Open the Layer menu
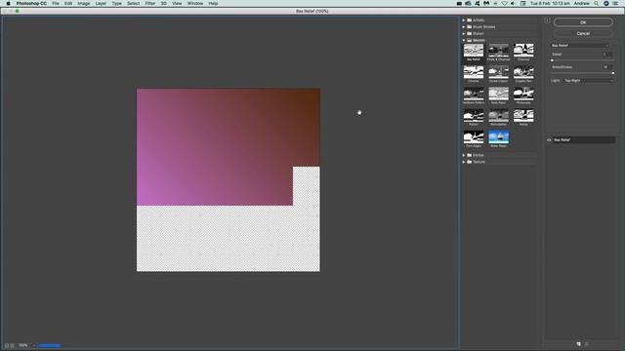The width and height of the screenshot is (625, 351). coord(101,3)
